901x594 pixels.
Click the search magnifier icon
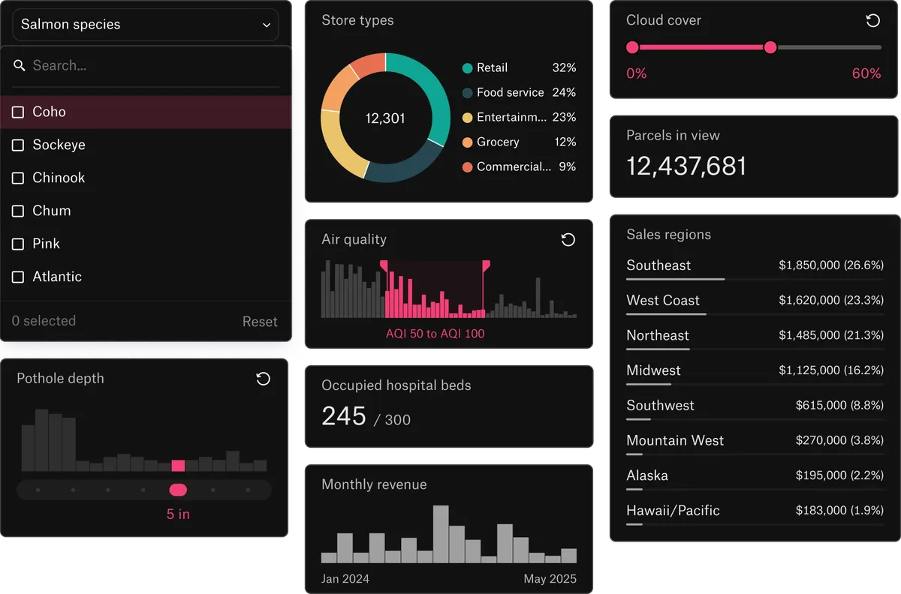click(x=20, y=66)
